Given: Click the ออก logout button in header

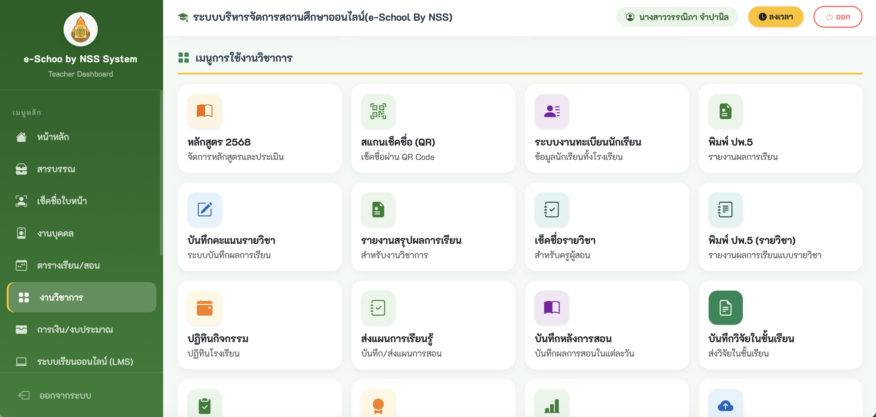Looking at the screenshot, I should pyautogui.click(x=838, y=17).
